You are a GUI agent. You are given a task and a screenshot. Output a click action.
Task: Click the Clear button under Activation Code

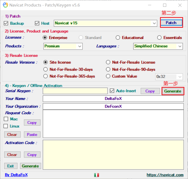tap(12, 155)
